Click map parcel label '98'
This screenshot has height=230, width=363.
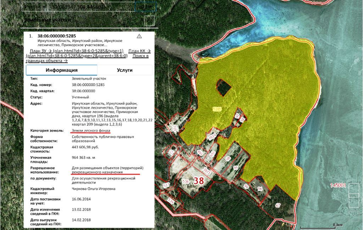(x=228, y=159)
